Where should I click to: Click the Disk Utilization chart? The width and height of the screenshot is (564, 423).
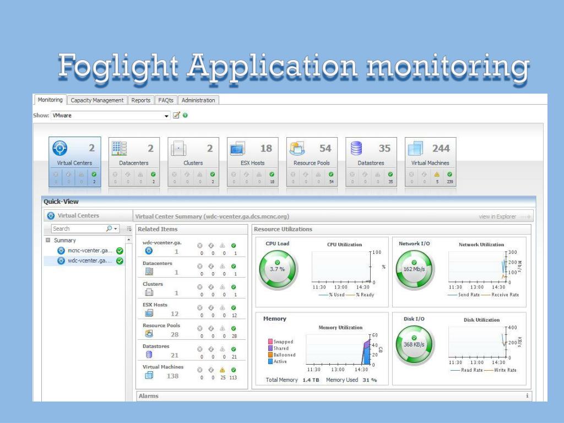(478, 343)
